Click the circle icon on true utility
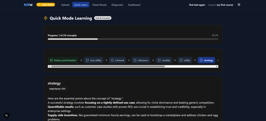Image resolution: width=266 pixels, height=121 pixels. pyautogui.click(x=87, y=60)
